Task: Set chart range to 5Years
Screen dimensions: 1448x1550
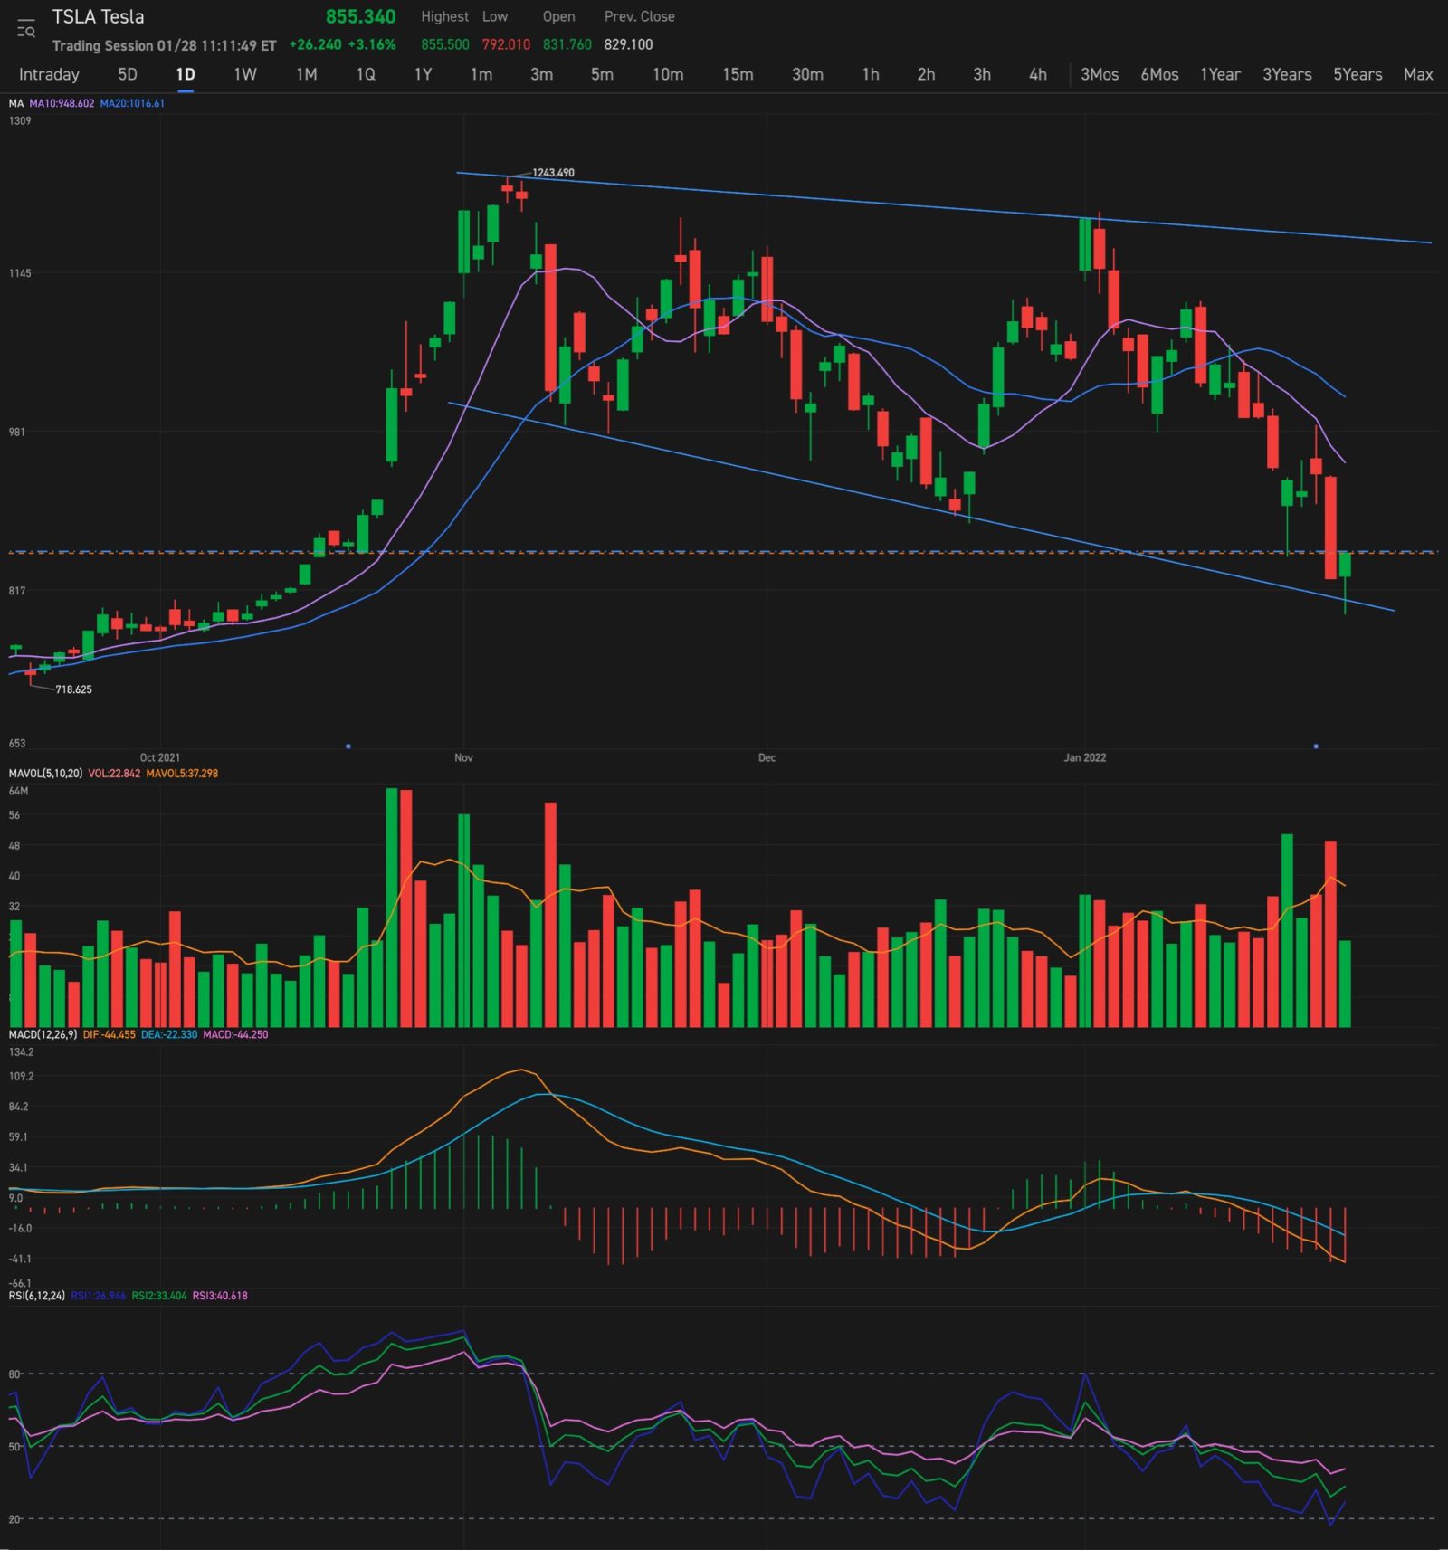Action: [1357, 74]
